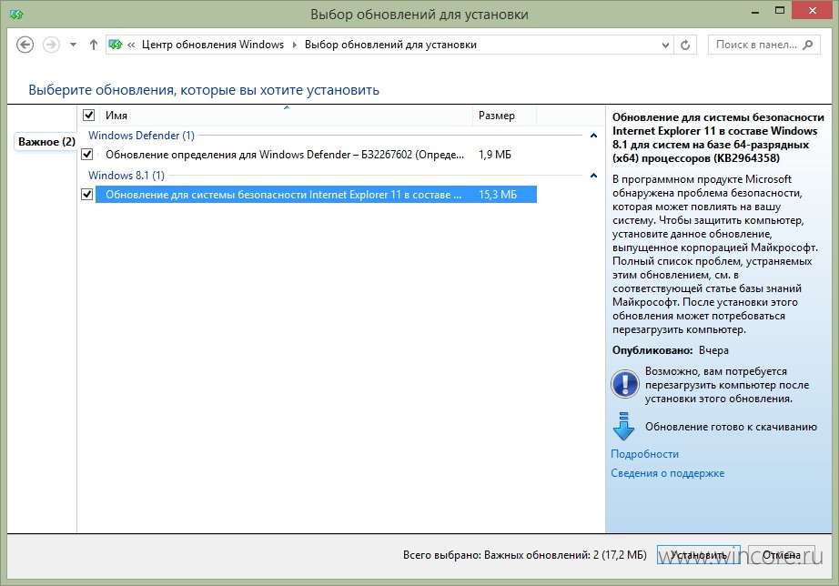Screen dimensions: 839x586
Task: Sort the list by the Размер column
Action: (x=504, y=116)
